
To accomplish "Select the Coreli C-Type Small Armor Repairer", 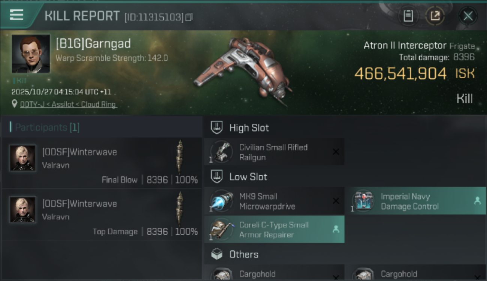I will (x=274, y=229).
